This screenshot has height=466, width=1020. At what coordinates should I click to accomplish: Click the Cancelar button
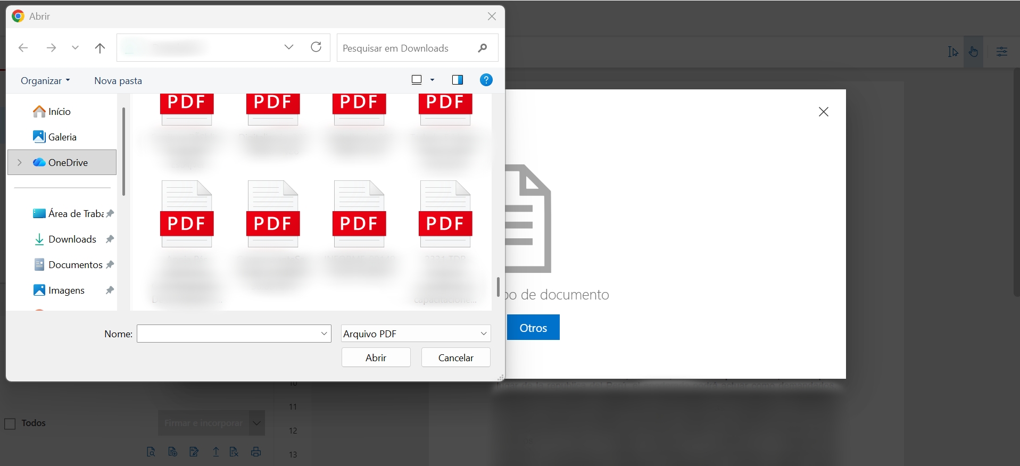(455, 357)
